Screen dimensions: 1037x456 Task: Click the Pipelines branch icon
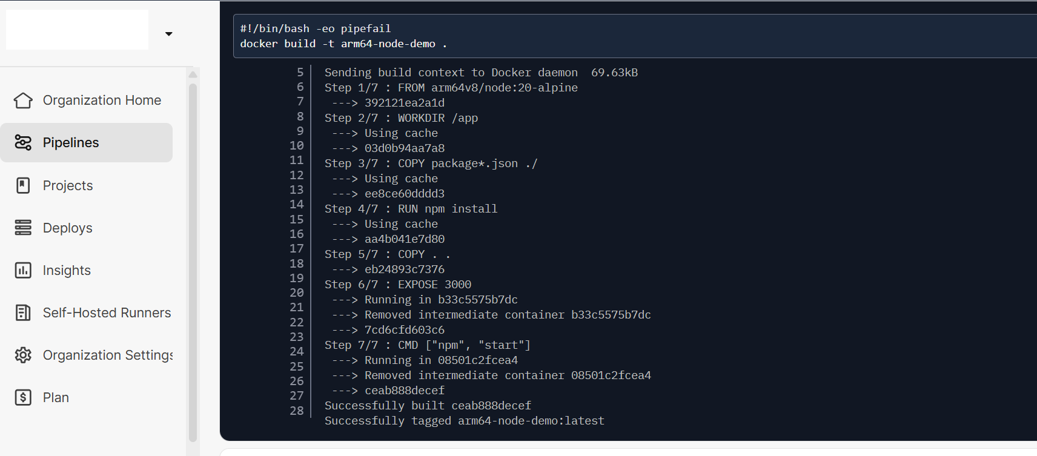tap(23, 142)
